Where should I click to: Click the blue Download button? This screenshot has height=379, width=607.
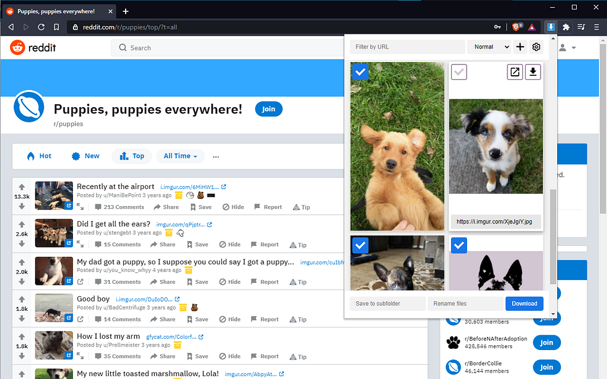pyautogui.click(x=524, y=304)
